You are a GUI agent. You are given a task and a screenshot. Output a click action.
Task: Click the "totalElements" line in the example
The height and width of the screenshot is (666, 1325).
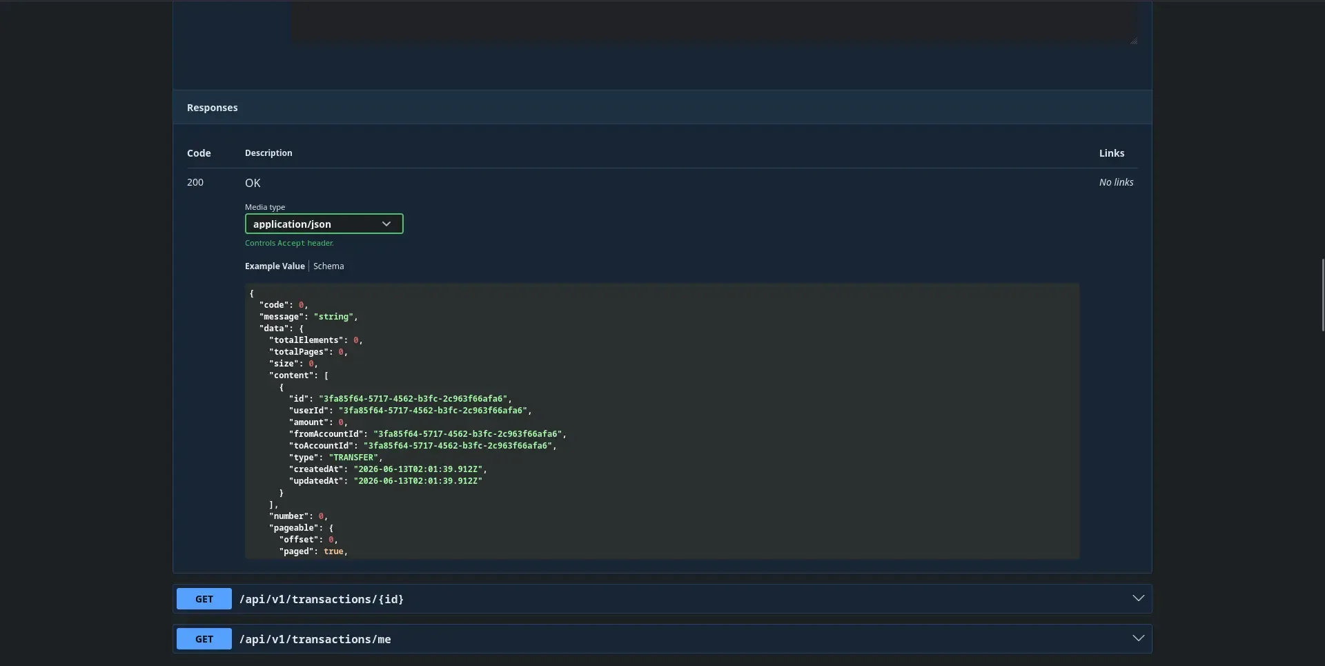click(x=316, y=340)
